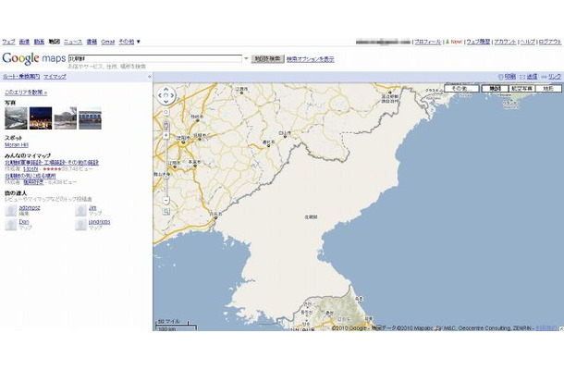The image size is (564, 370).
Task: Open the search box history dropdown arrow
Action: point(246,58)
